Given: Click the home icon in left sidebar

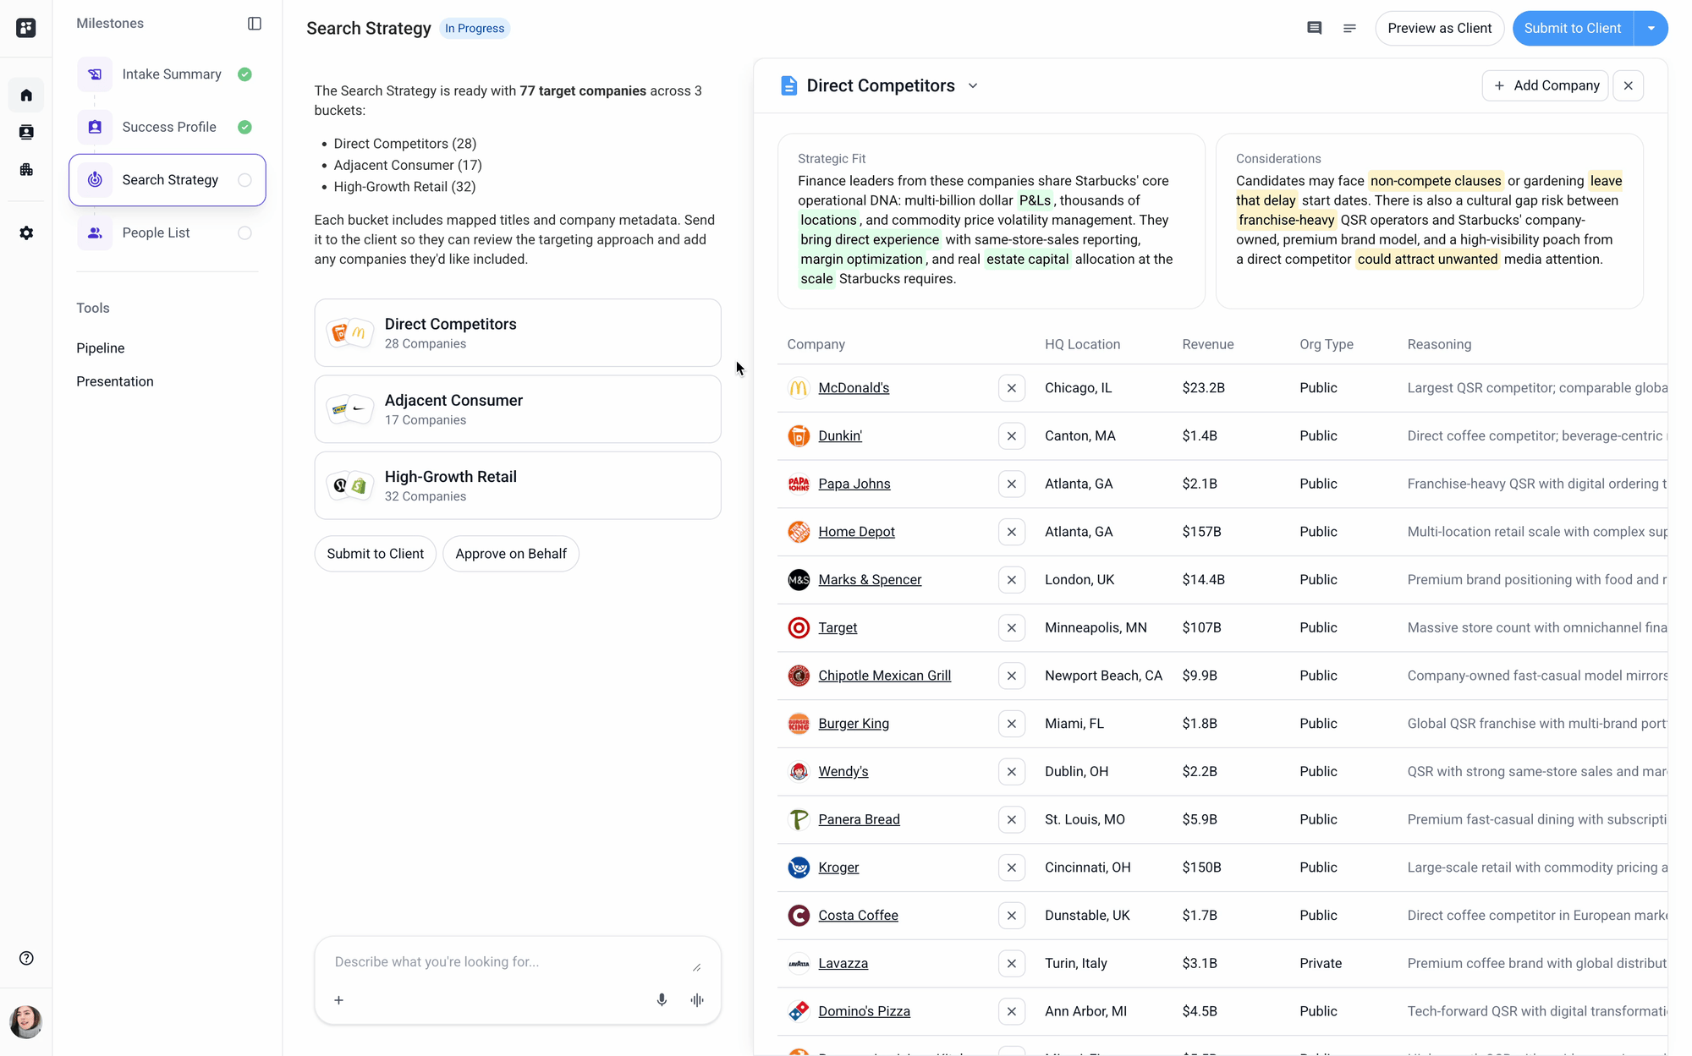Looking at the screenshot, I should [x=26, y=95].
